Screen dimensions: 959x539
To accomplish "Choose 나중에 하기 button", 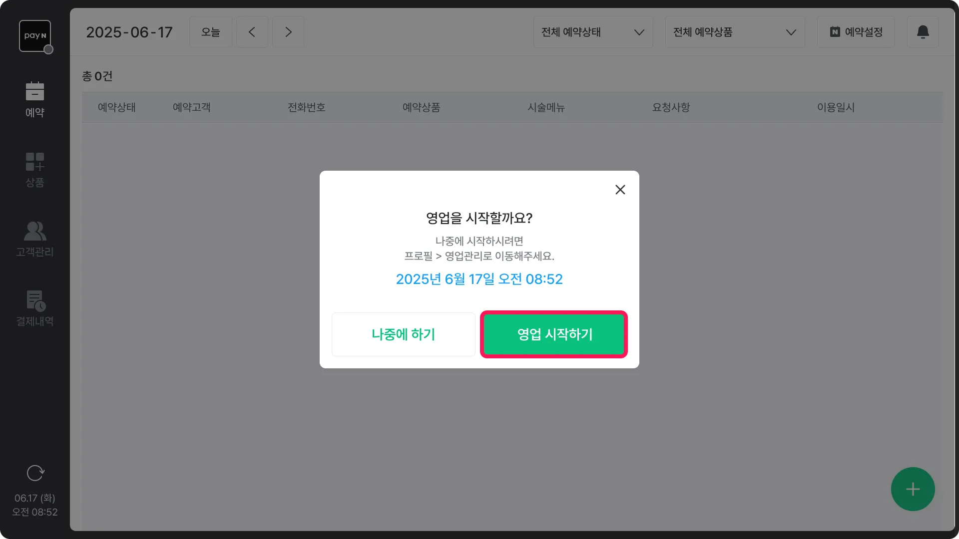I will [403, 334].
